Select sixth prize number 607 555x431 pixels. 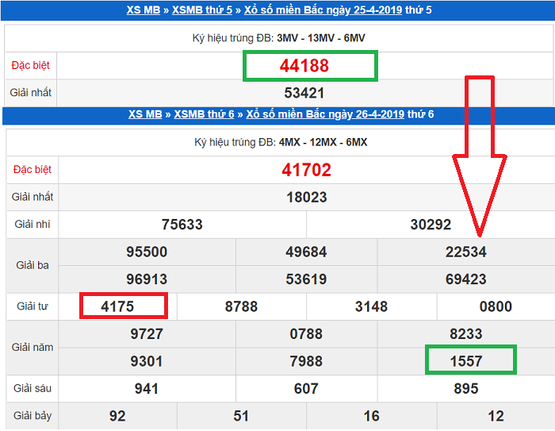[x=306, y=388]
